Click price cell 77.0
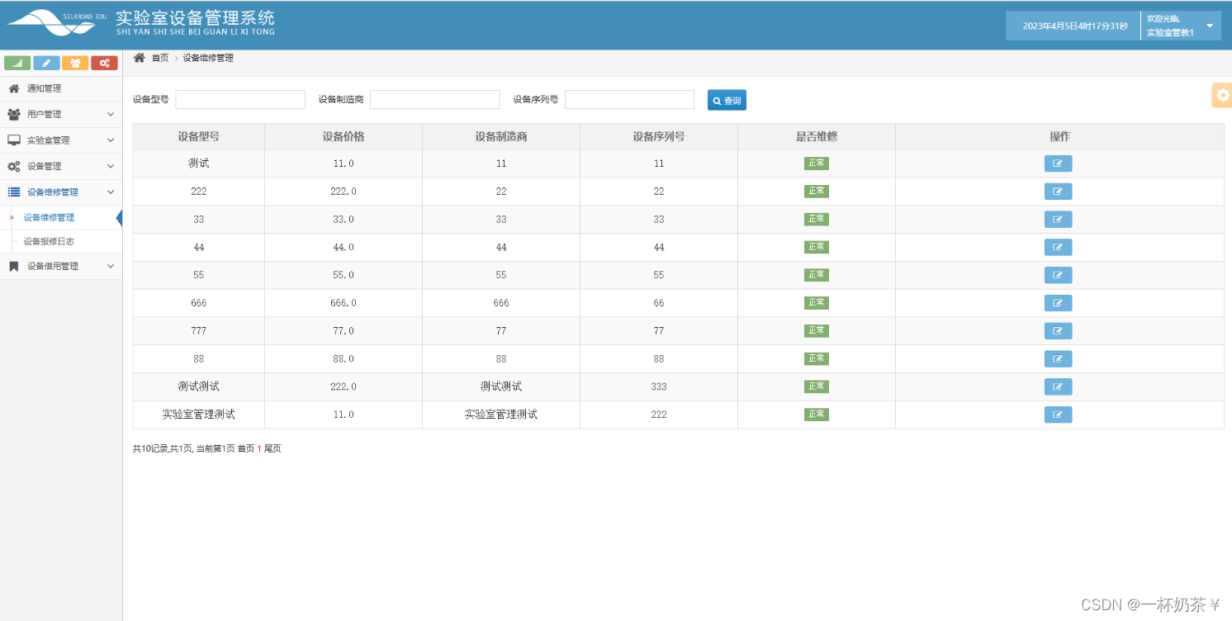This screenshot has width=1232, height=621. click(344, 331)
